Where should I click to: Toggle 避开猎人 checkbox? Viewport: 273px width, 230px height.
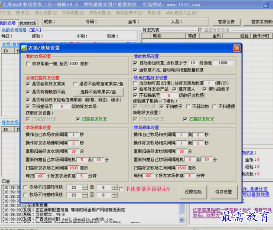coord(174,89)
